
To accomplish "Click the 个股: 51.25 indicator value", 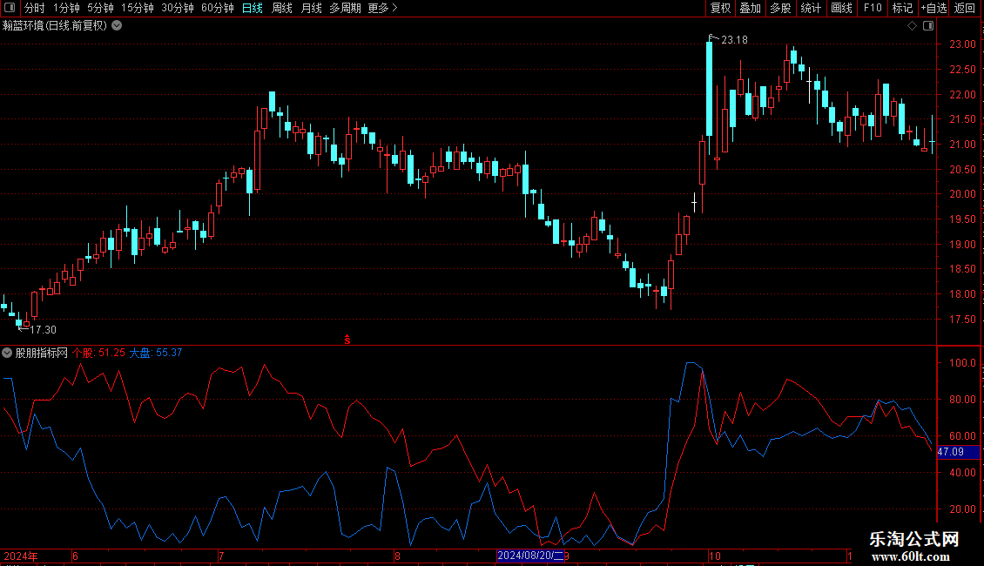I will [x=98, y=354].
